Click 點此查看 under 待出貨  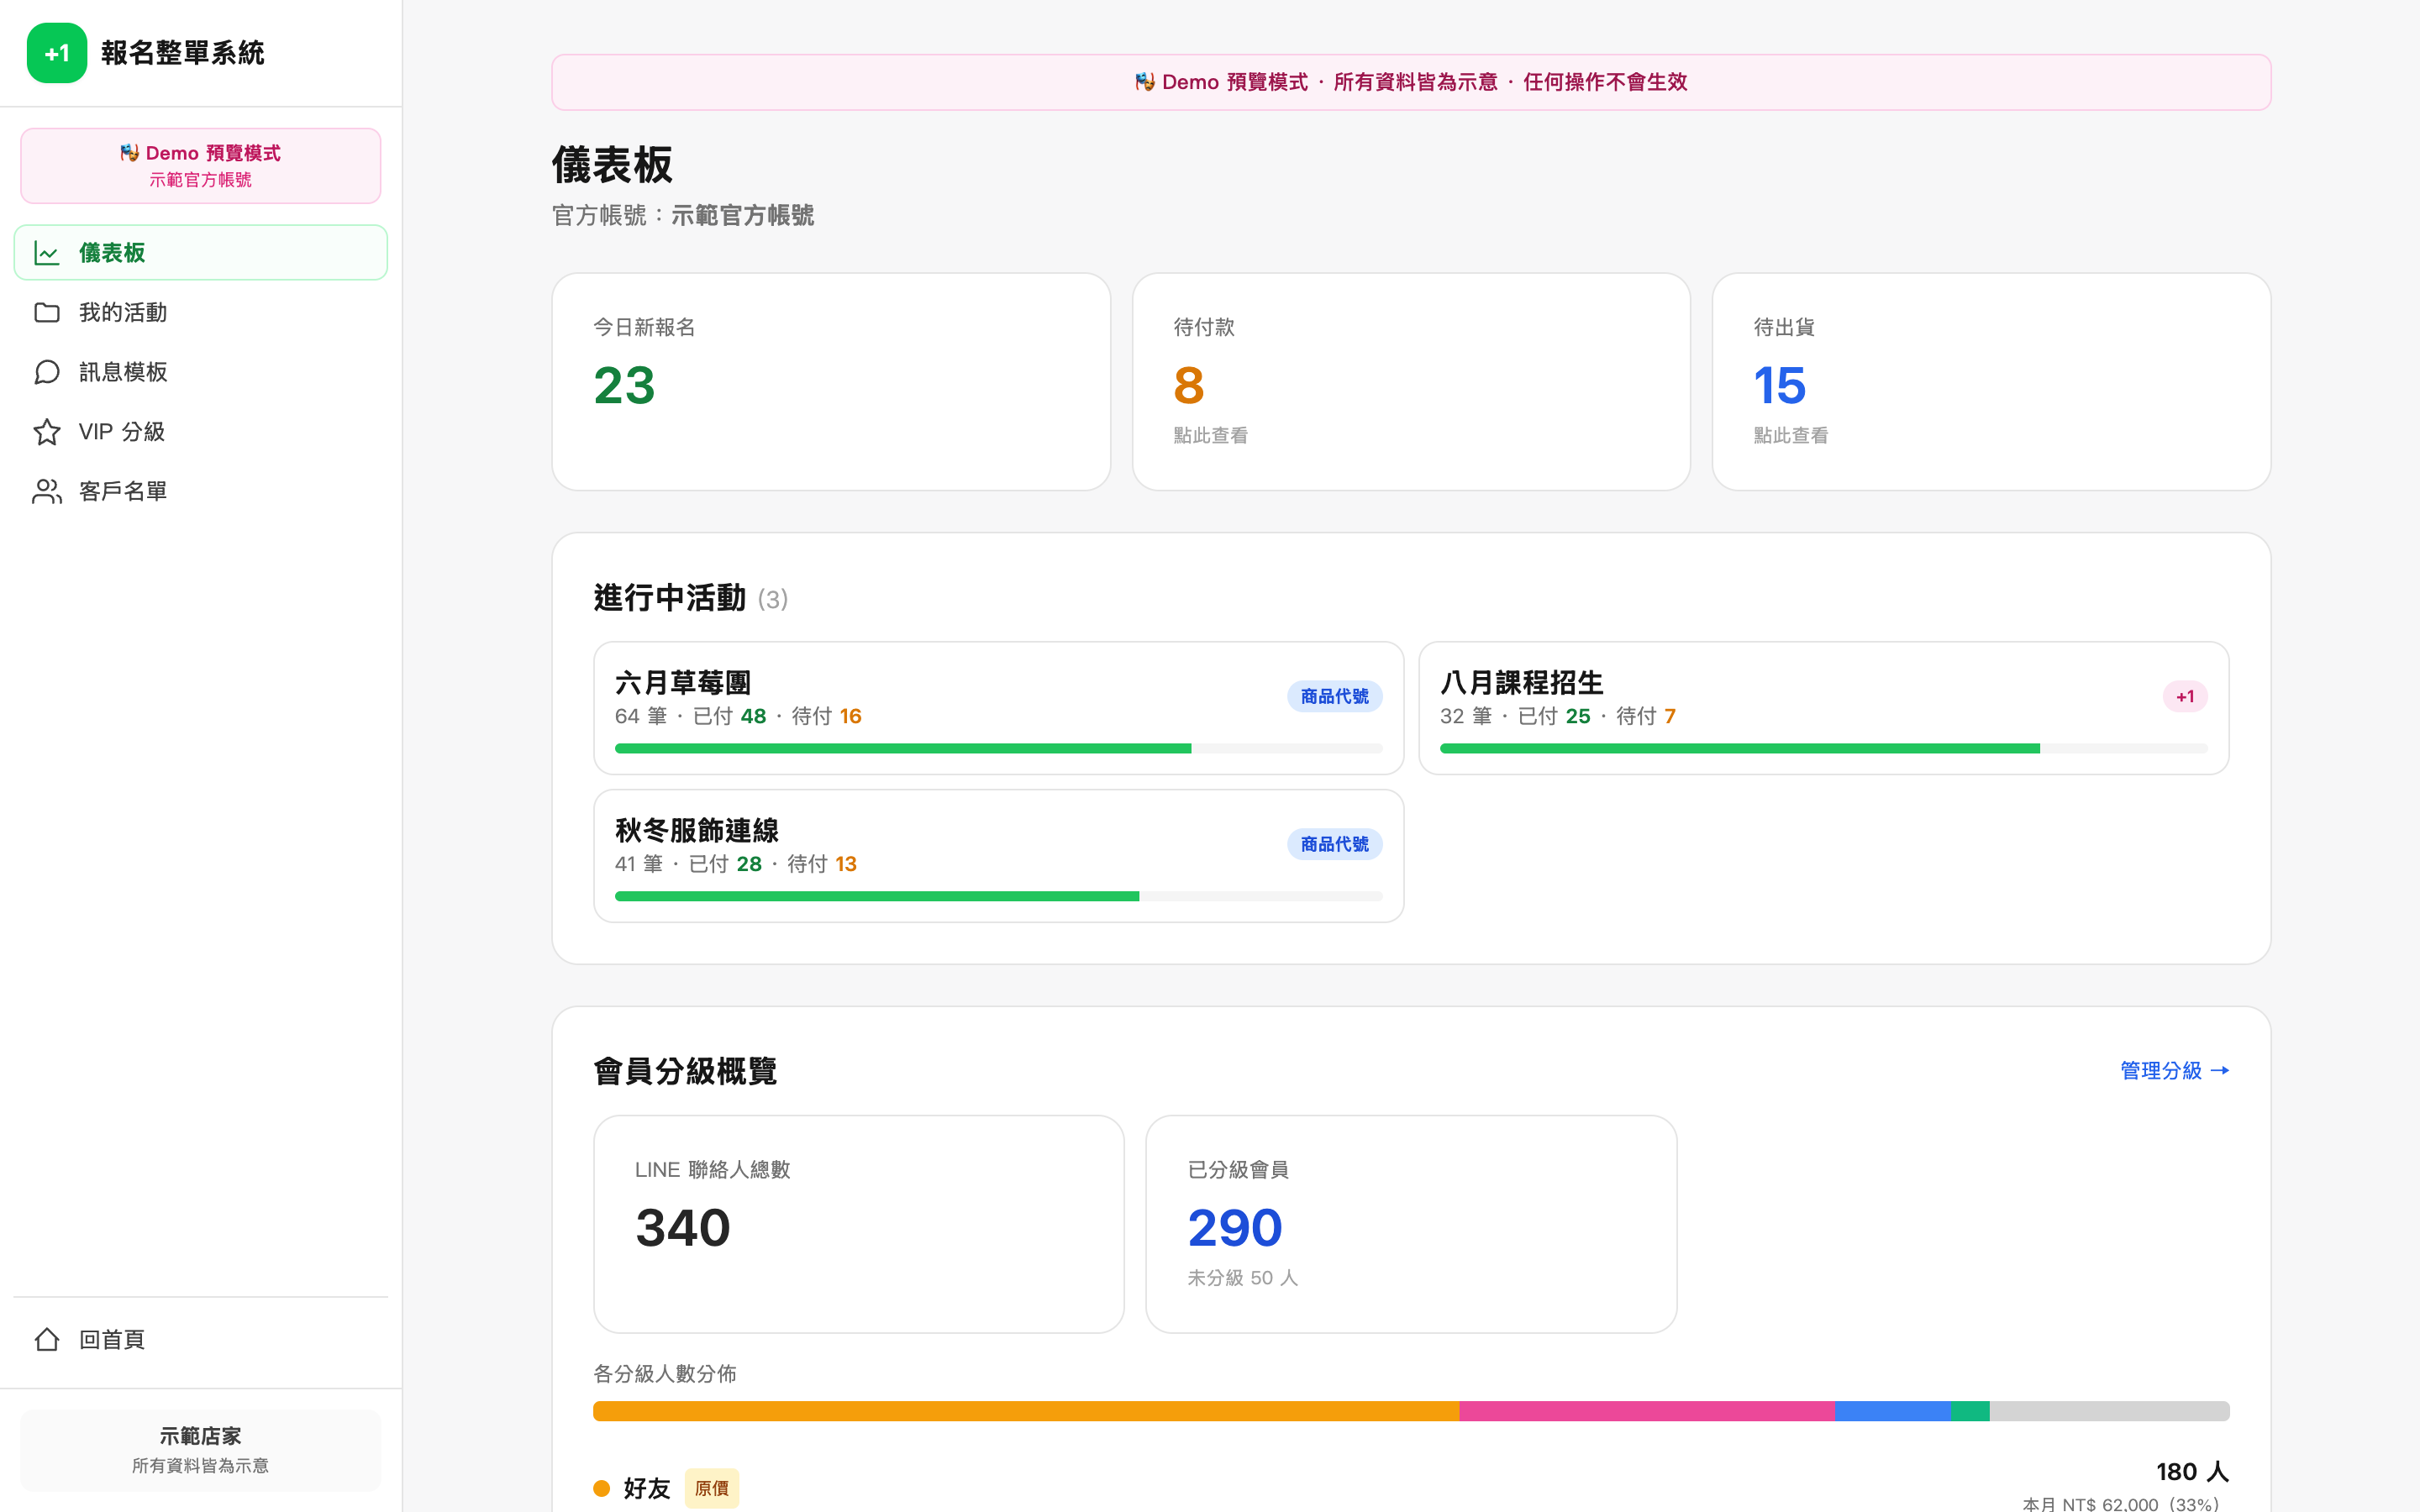click(x=1790, y=435)
